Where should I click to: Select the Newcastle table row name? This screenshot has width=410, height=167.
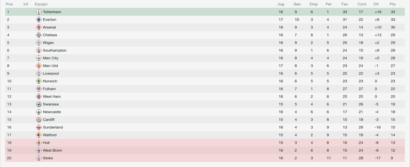[52, 112]
